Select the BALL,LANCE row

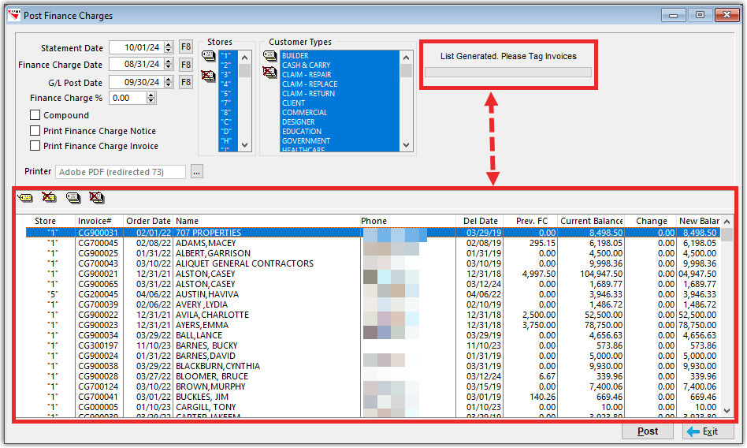(373, 335)
